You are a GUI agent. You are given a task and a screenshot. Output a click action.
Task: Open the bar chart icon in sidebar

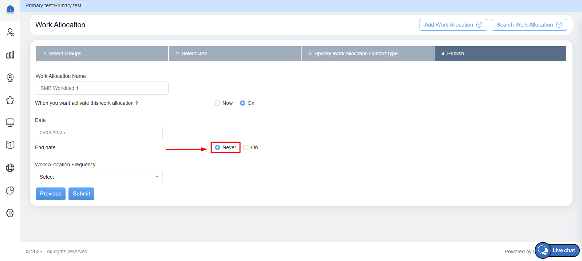pos(10,55)
